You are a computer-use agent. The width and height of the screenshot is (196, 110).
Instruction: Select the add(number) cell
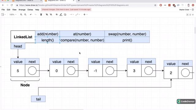[47, 34]
